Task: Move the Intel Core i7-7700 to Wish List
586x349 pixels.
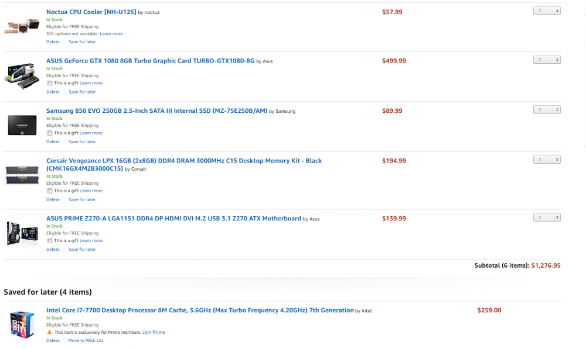Action: pos(86,340)
